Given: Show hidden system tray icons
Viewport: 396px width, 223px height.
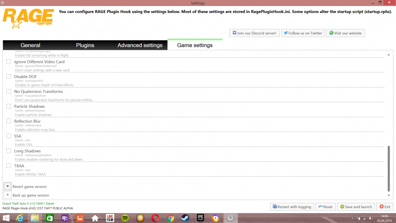Looking at the screenshot, I should tap(352, 218).
